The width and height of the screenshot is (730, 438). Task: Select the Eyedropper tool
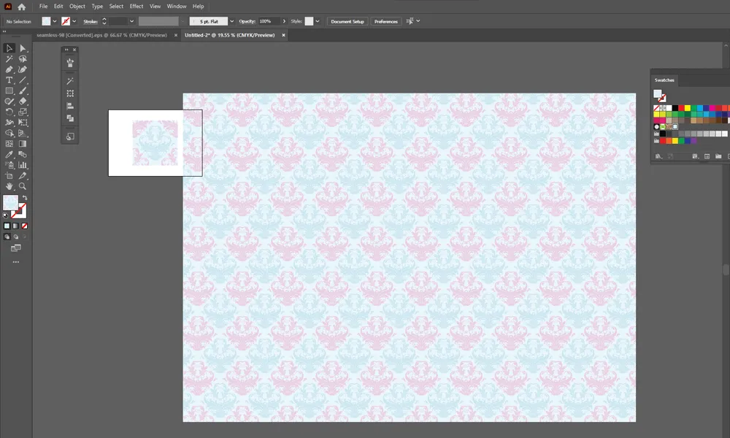pyautogui.click(x=9, y=155)
